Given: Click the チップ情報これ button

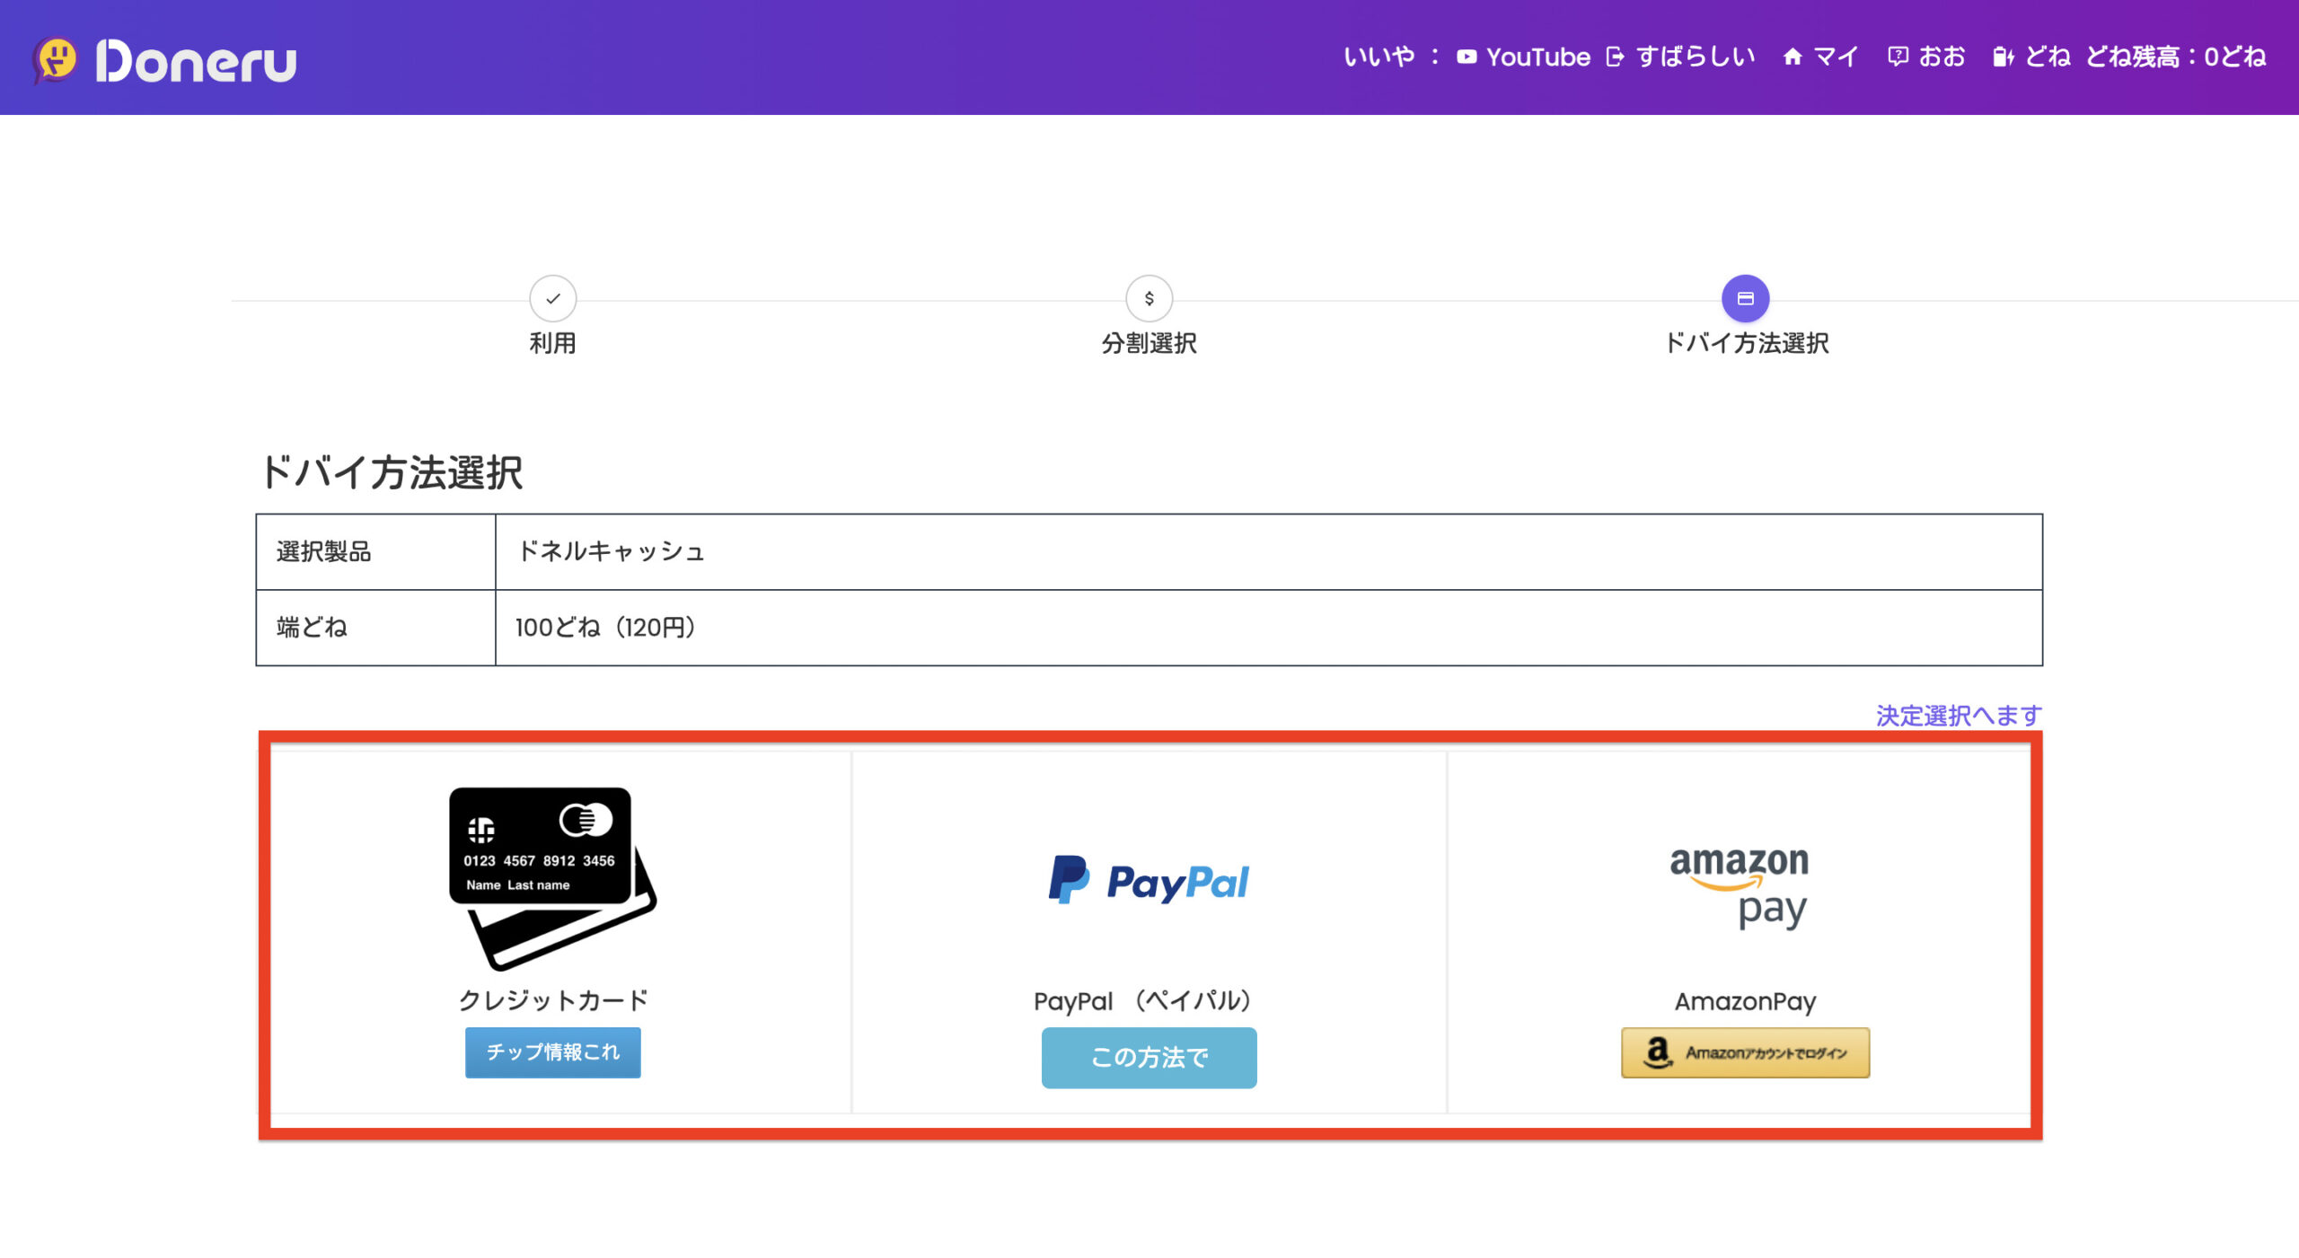Looking at the screenshot, I should pos(553,1052).
